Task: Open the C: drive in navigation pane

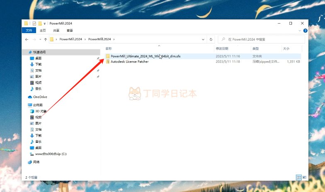Action: 51,154
